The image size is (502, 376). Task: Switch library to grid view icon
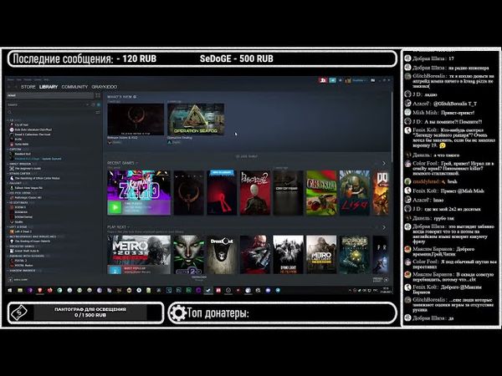click(98, 95)
